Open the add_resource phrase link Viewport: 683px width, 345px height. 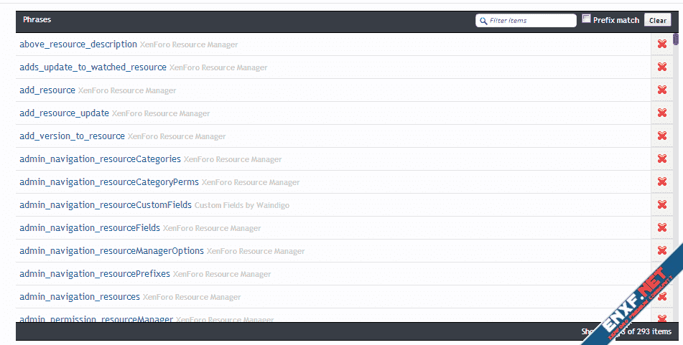pyautogui.click(x=47, y=90)
